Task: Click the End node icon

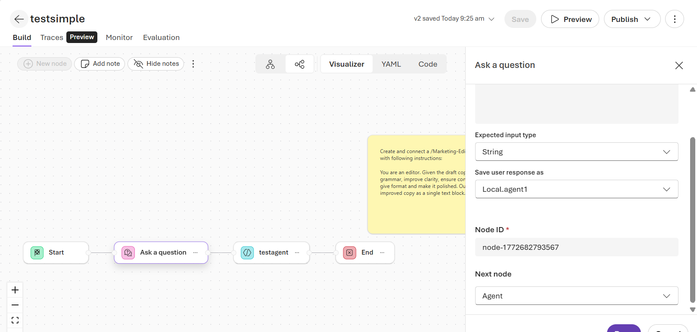Action: (349, 252)
